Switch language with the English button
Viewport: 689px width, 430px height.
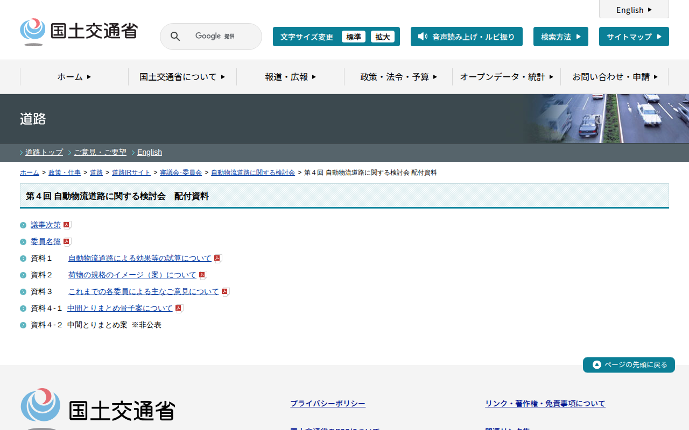[x=634, y=10]
